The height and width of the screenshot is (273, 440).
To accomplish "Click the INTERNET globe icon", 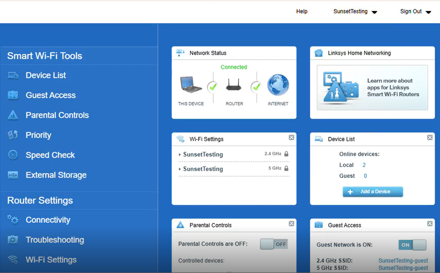I will (278, 85).
